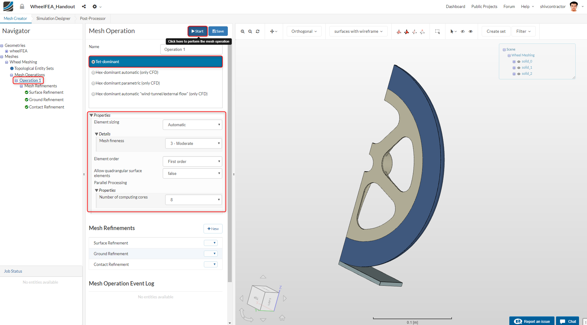Viewport: 587px width, 325px height.
Task: Open the Help menu
Action: coord(527,6)
